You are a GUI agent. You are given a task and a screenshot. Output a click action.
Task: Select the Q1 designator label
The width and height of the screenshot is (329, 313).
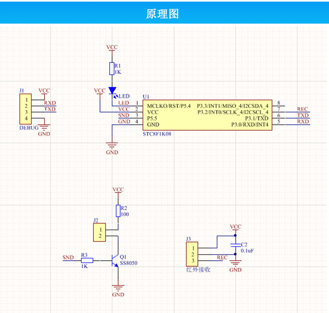click(x=123, y=257)
